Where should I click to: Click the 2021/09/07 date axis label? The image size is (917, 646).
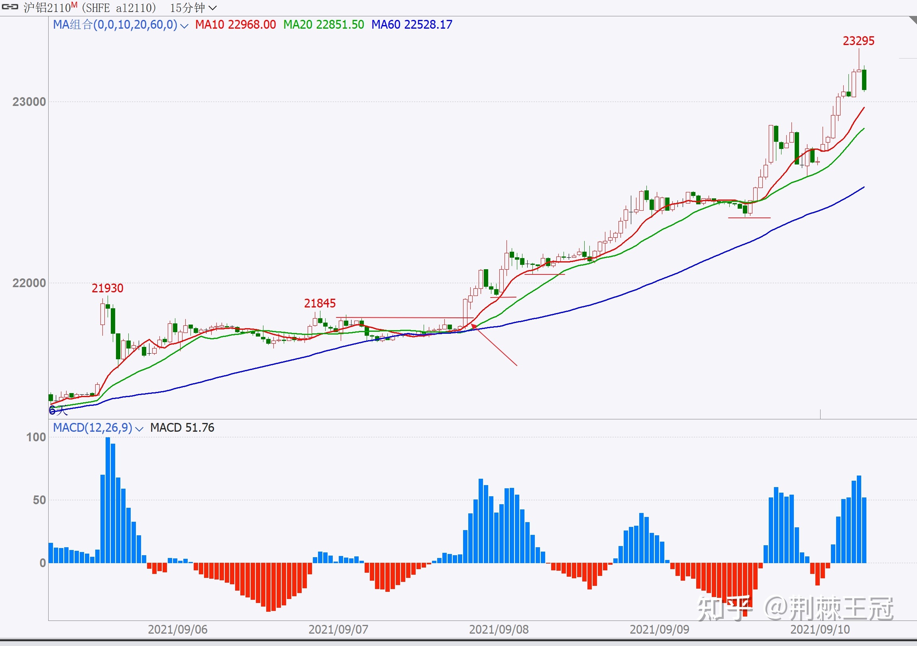[338, 630]
